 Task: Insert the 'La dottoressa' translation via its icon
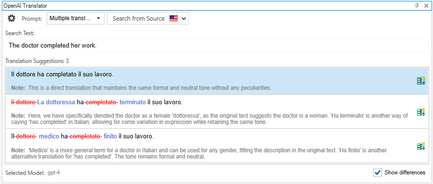coord(421,112)
